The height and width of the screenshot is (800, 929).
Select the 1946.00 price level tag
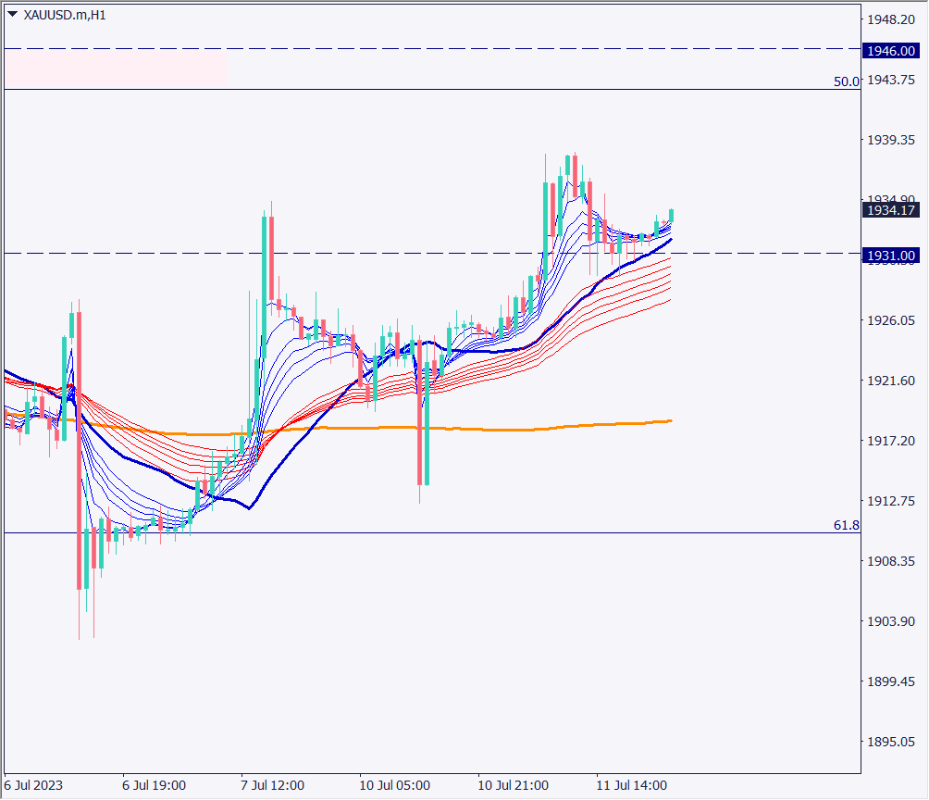pyautogui.click(x=889, y=50)
